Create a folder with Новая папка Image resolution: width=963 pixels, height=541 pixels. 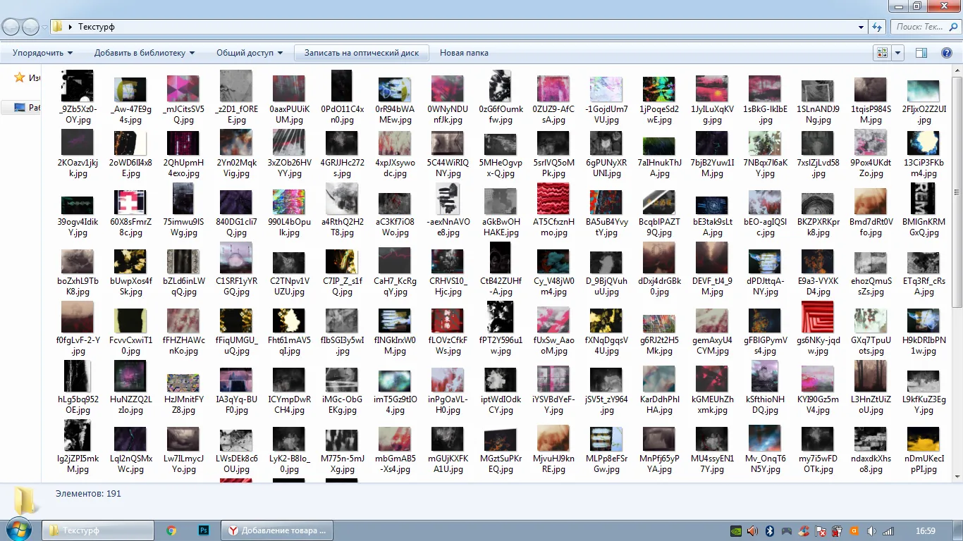tap(464, 53)
